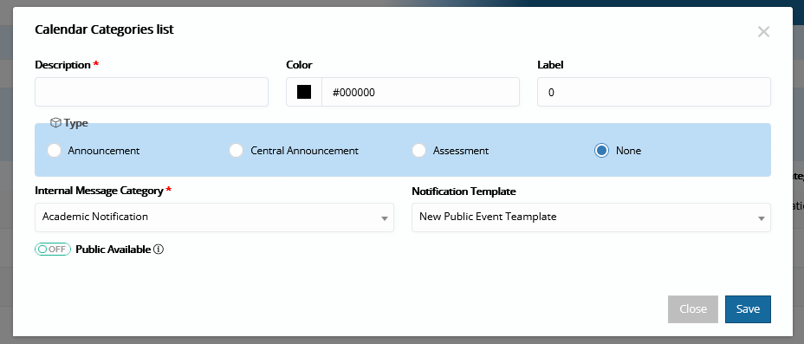This screenshot has width=804, height=344.
Task: Expand the Internal Message Category dropdown arrow
Action: (x=384, y=218)
